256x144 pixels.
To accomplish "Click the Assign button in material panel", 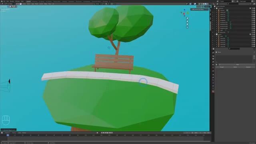I will pos(222,67).
